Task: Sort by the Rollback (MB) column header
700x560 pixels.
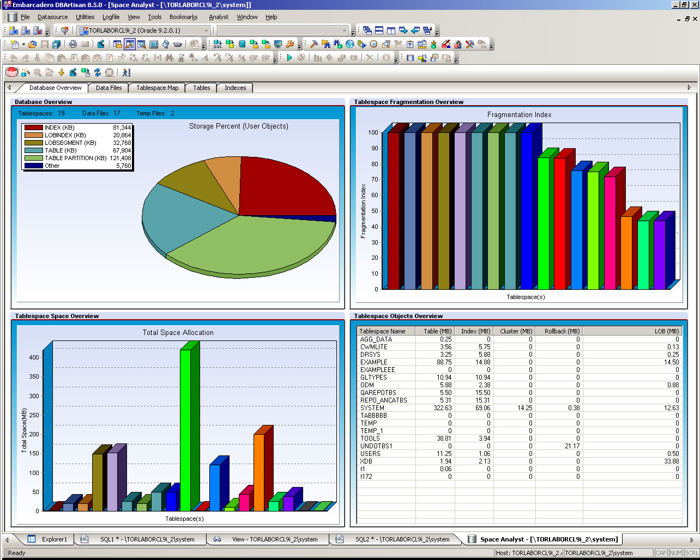Action: pos(559,331)
